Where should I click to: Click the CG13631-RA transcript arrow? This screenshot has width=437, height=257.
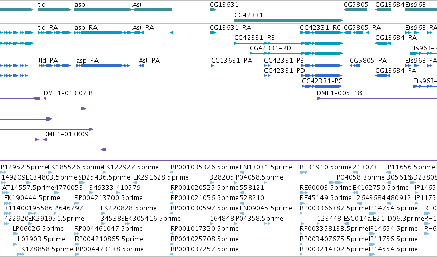point(213,33)
